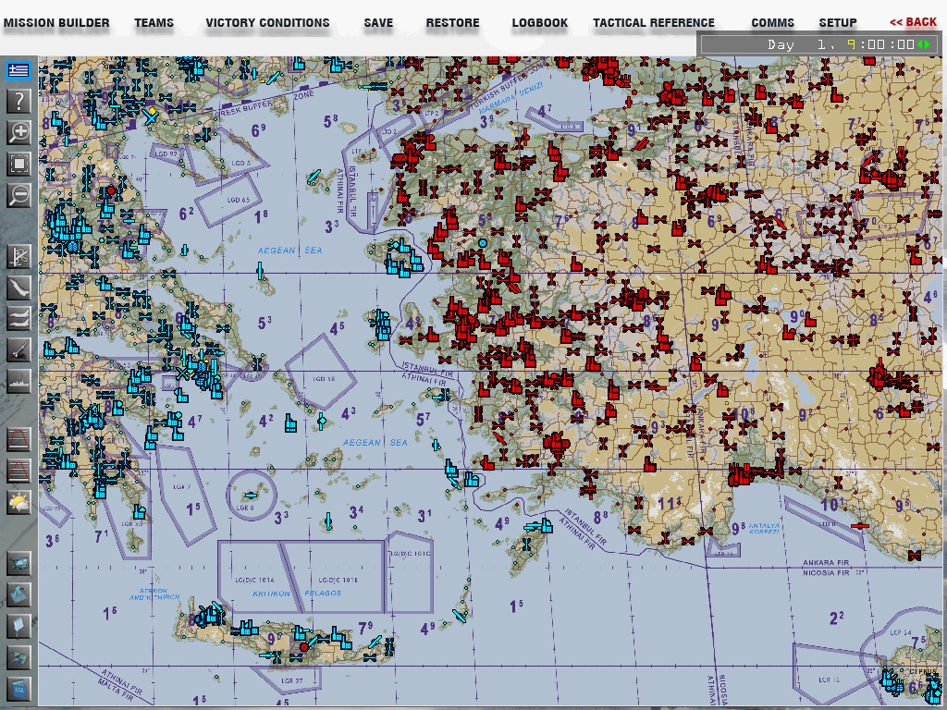Select the ground vehicle unit icon
This screenshot has height=710, width=947.
[18, 563]
